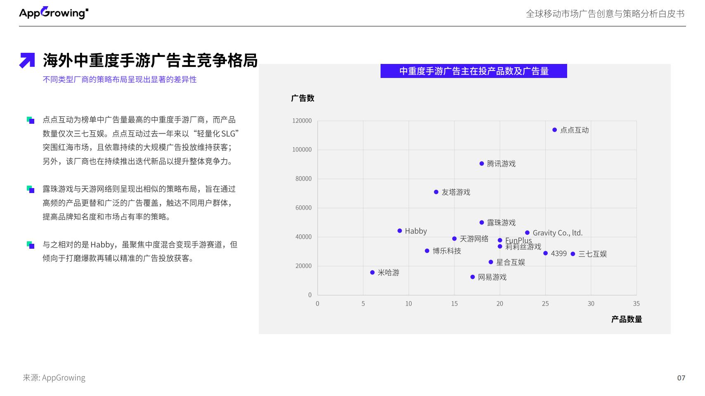Click the subtitle 不同类型厂商的策略布局呈现出显著的差异性

click(120, 80)
